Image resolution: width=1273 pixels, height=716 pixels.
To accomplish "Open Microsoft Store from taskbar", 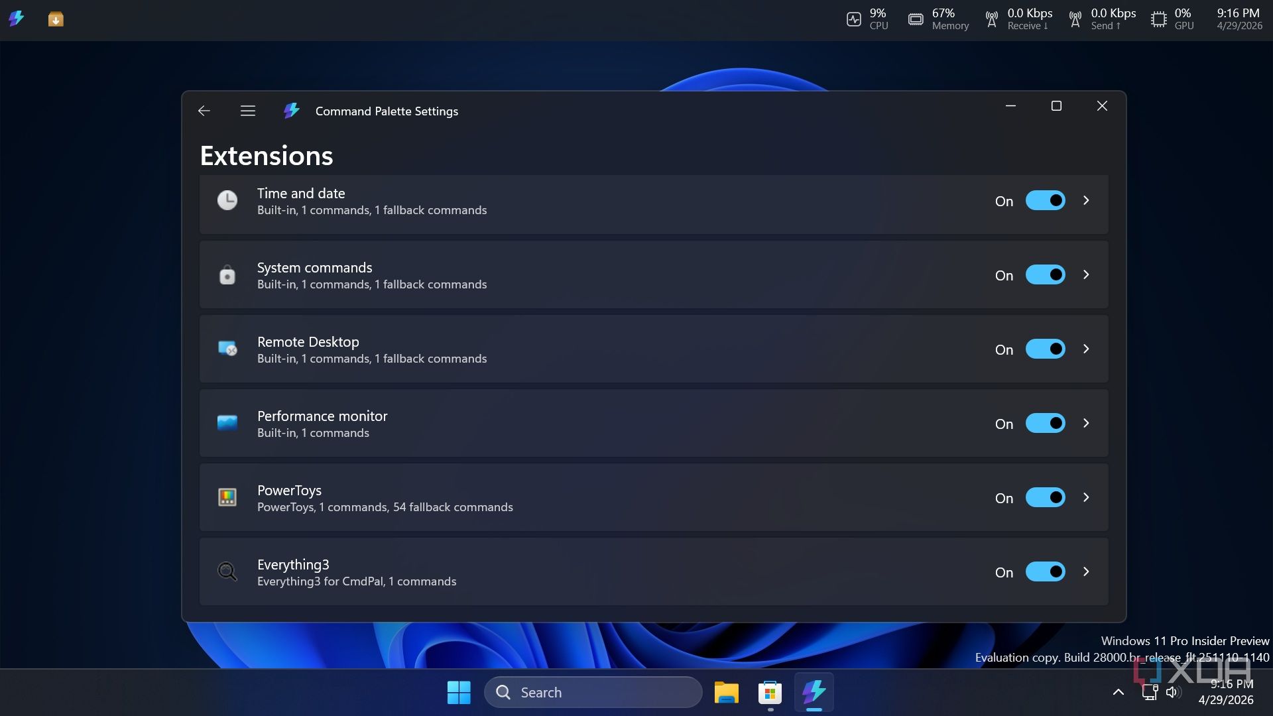I will 770,692.
